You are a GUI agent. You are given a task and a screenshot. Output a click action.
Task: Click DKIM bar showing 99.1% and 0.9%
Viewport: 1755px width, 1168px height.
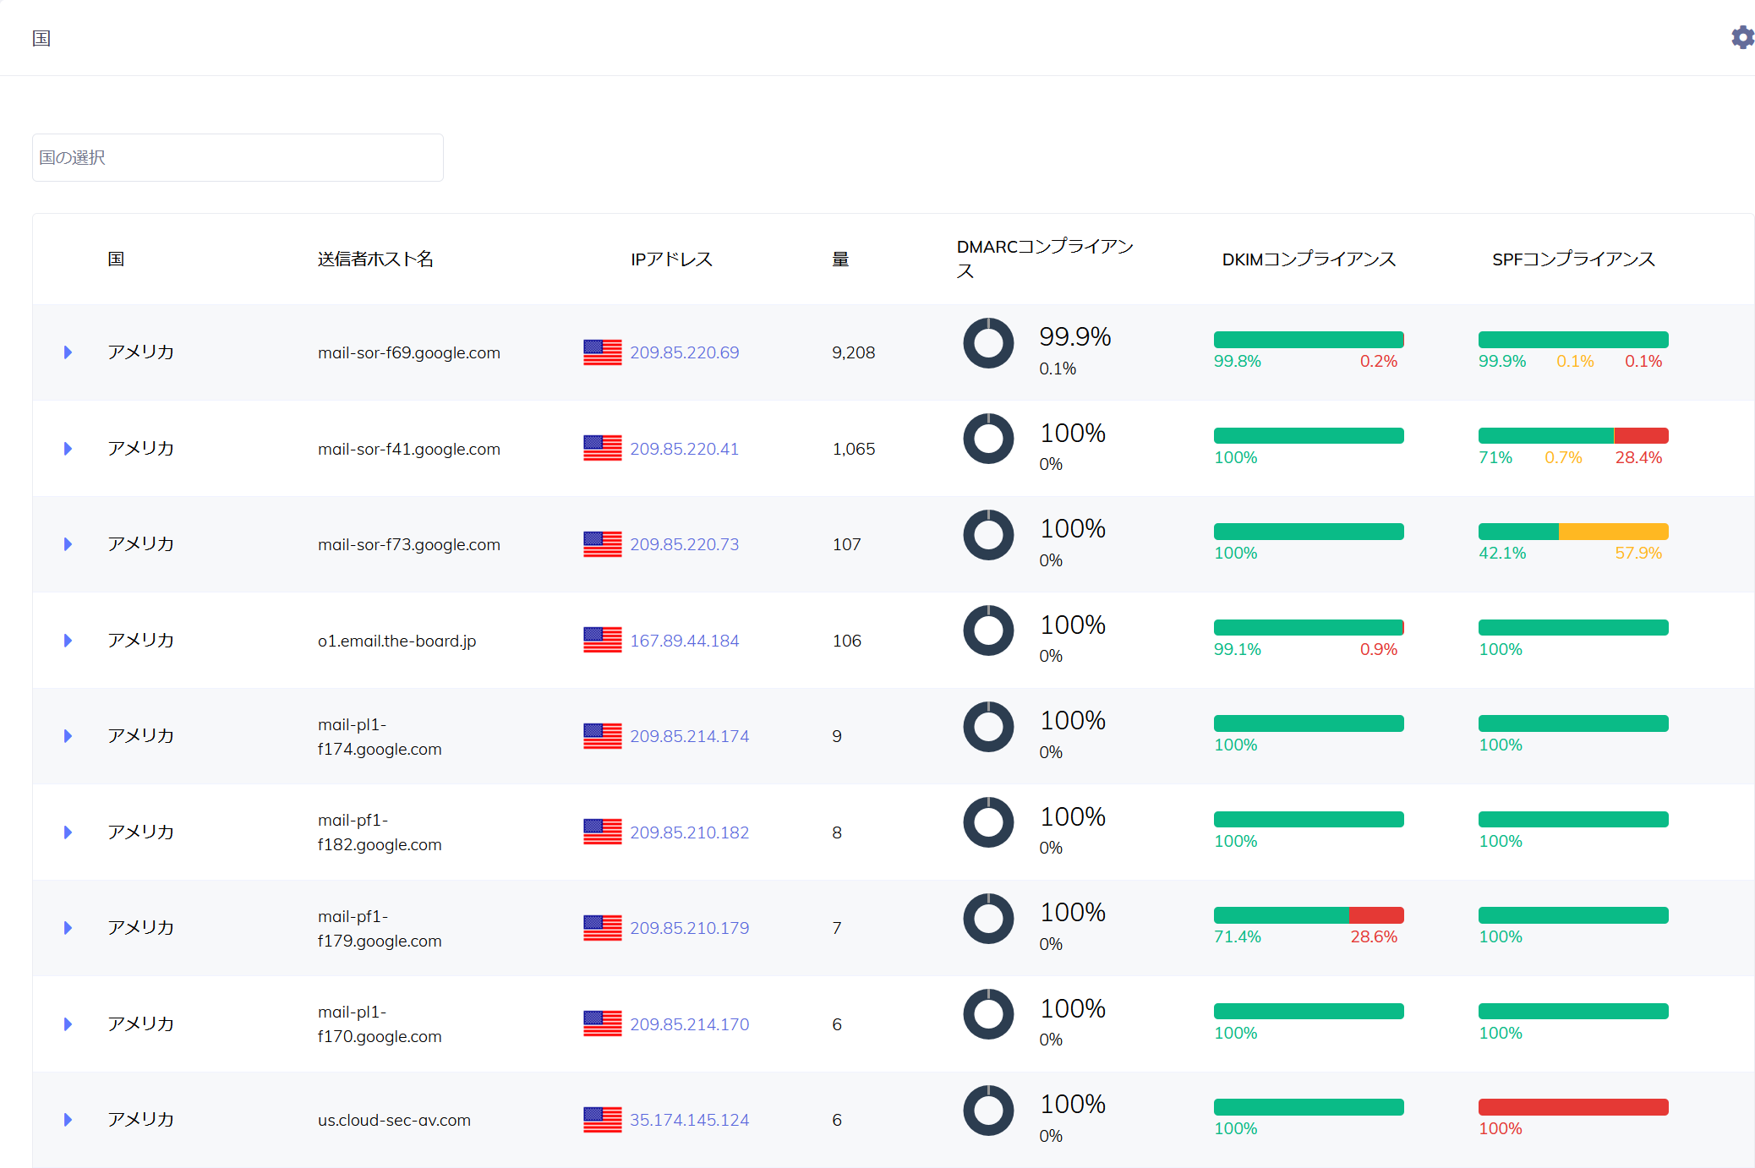pyautogui.click(x=1309, y=627)
